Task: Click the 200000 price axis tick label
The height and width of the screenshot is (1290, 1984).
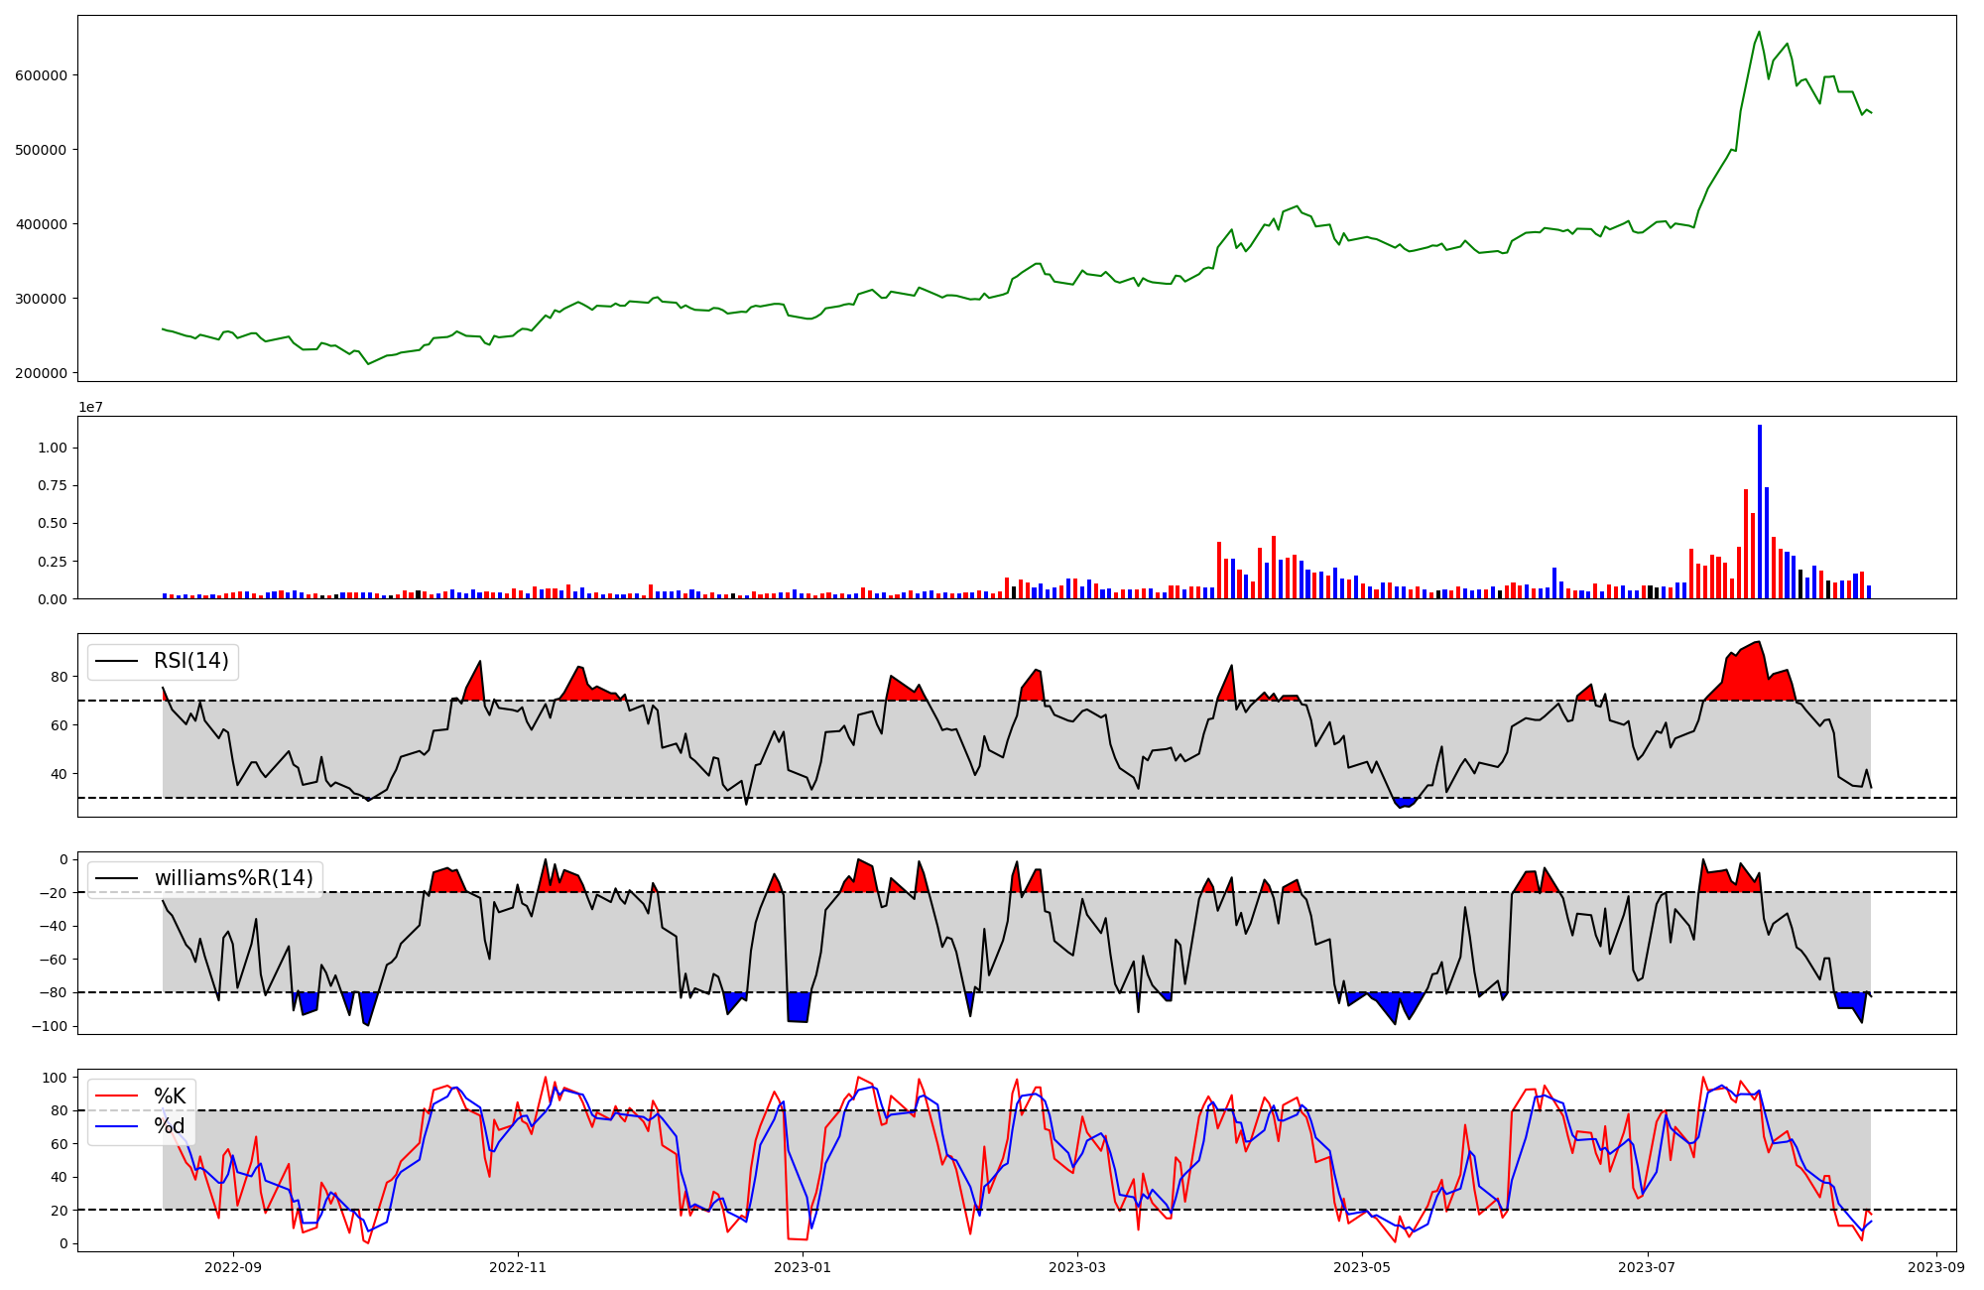Action: click(41, 373)
